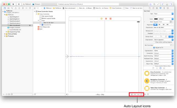Open the Symbol navigator icon
Image resolution: width=177 pixels, height=108 pixels.
tap(8, 8)
